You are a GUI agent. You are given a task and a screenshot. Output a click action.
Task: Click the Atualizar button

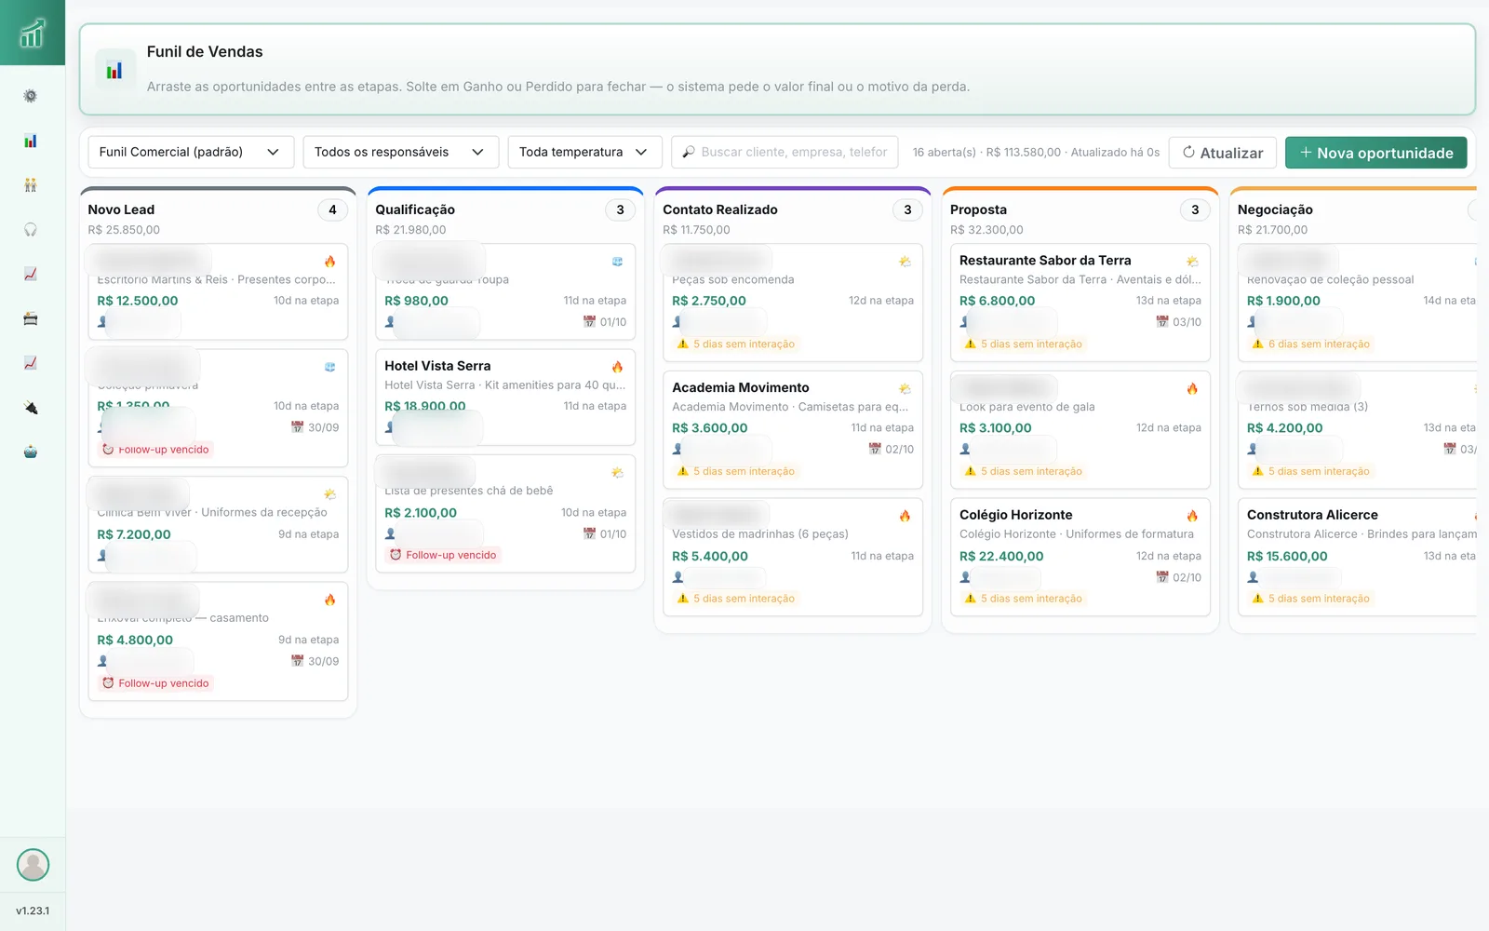tap(1222, 153)
